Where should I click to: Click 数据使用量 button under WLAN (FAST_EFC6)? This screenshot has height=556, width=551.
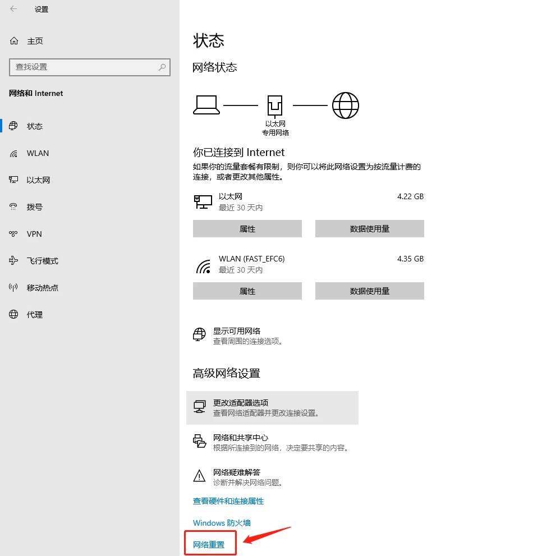tap(369, 291)
